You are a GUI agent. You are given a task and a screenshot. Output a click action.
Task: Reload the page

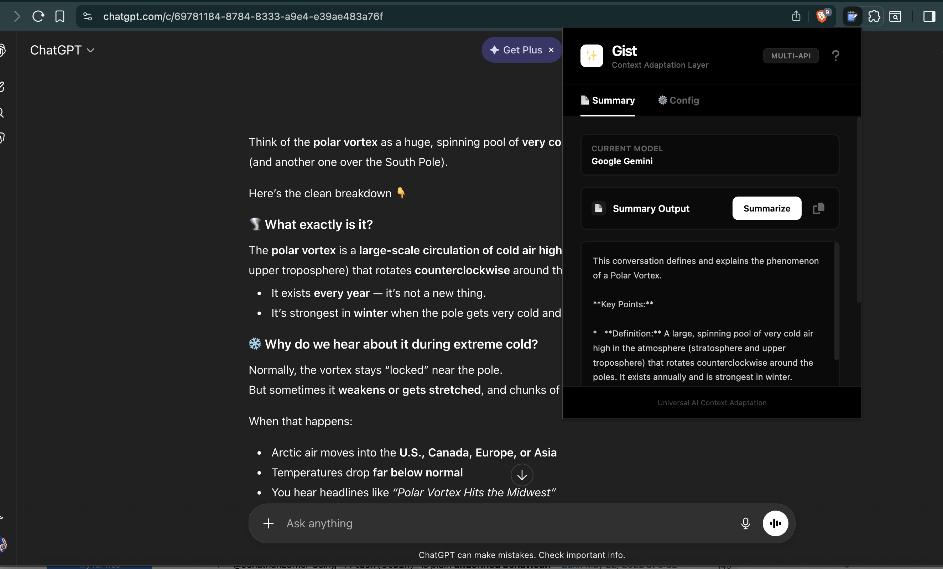point(38,16)
